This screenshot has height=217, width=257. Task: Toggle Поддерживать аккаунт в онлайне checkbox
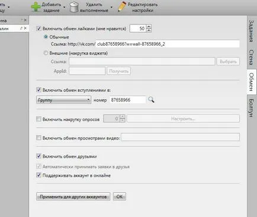(x=38, y=175)
